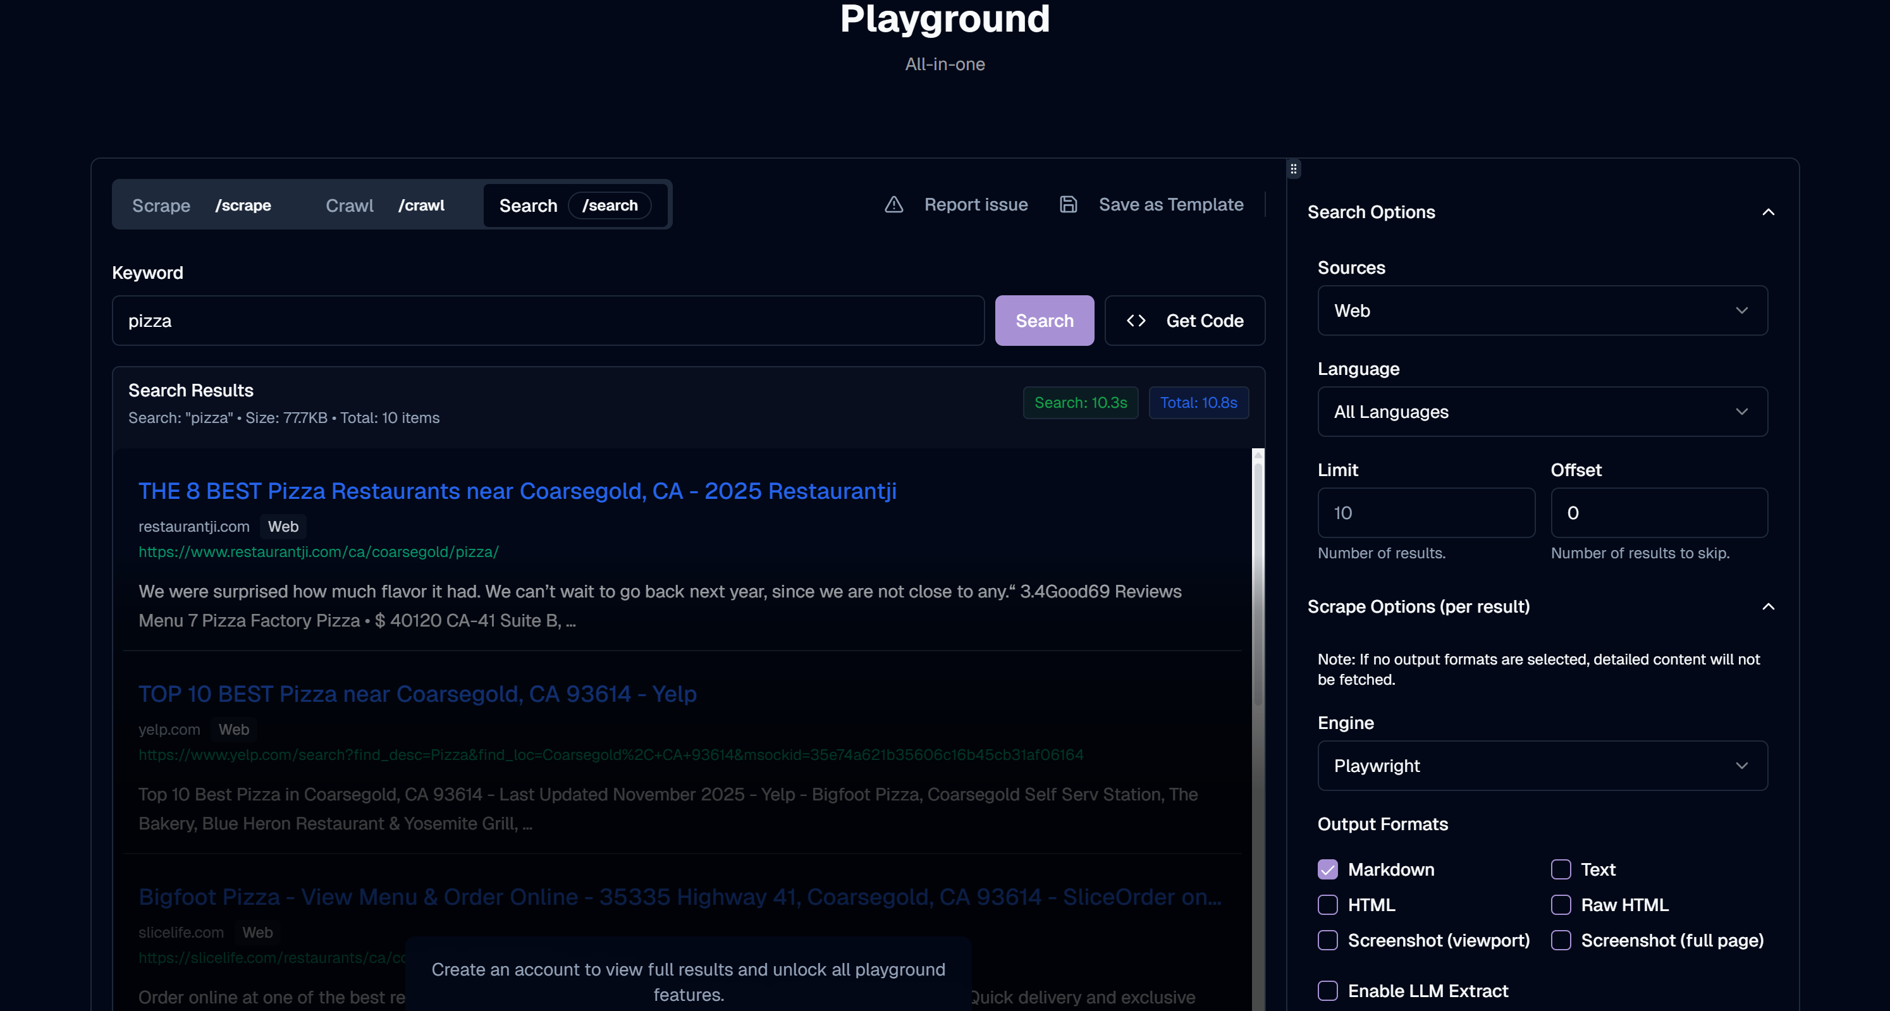Click the Get Code angle brackets icon
The height and width of the screenshot is (1011, 1890).
[1136, 321]
